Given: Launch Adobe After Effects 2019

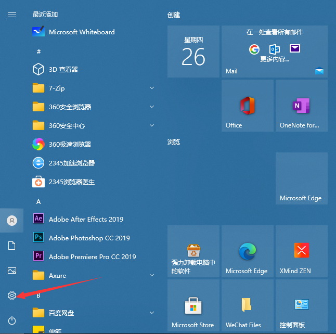Looking at the screenshot, I should (x=86, y=219).
